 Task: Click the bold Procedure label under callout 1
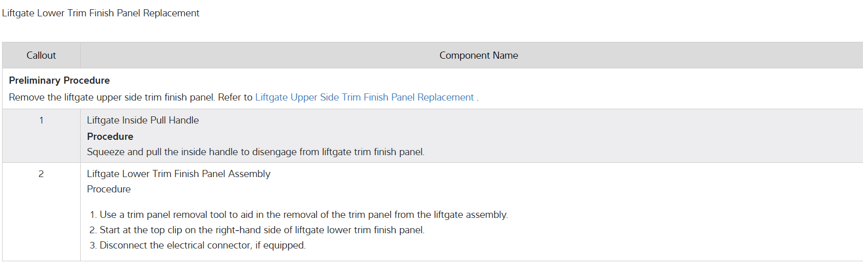(x=110, y=137)
